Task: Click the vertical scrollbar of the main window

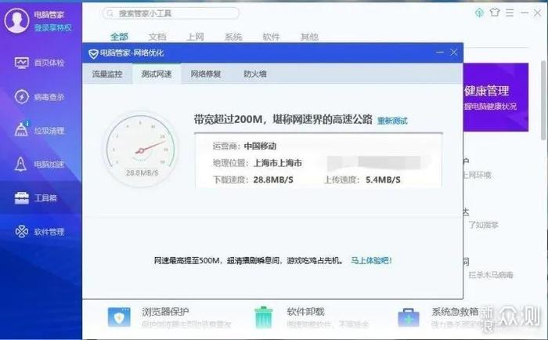Action: click(x=543, y=100)
